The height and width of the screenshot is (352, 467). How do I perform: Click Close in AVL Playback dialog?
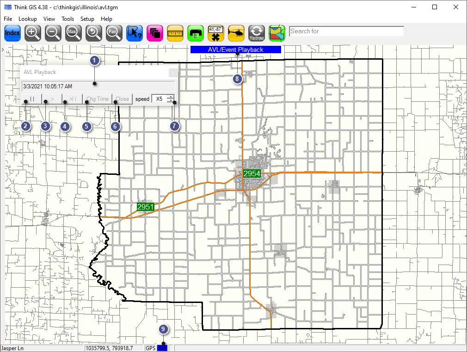(x=123, y=99)
